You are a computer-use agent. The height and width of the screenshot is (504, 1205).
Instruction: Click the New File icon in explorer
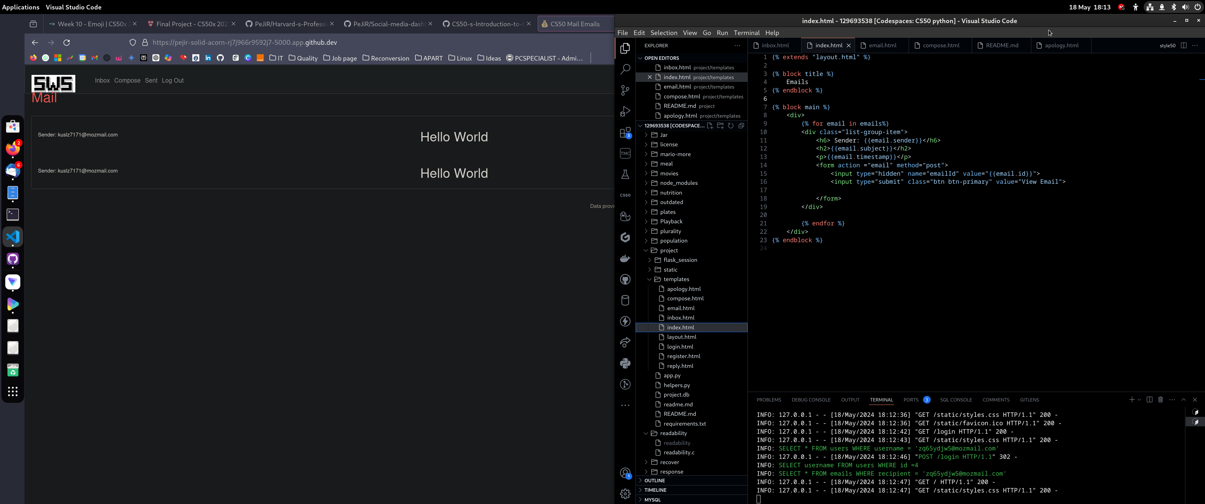pos(710,126)
